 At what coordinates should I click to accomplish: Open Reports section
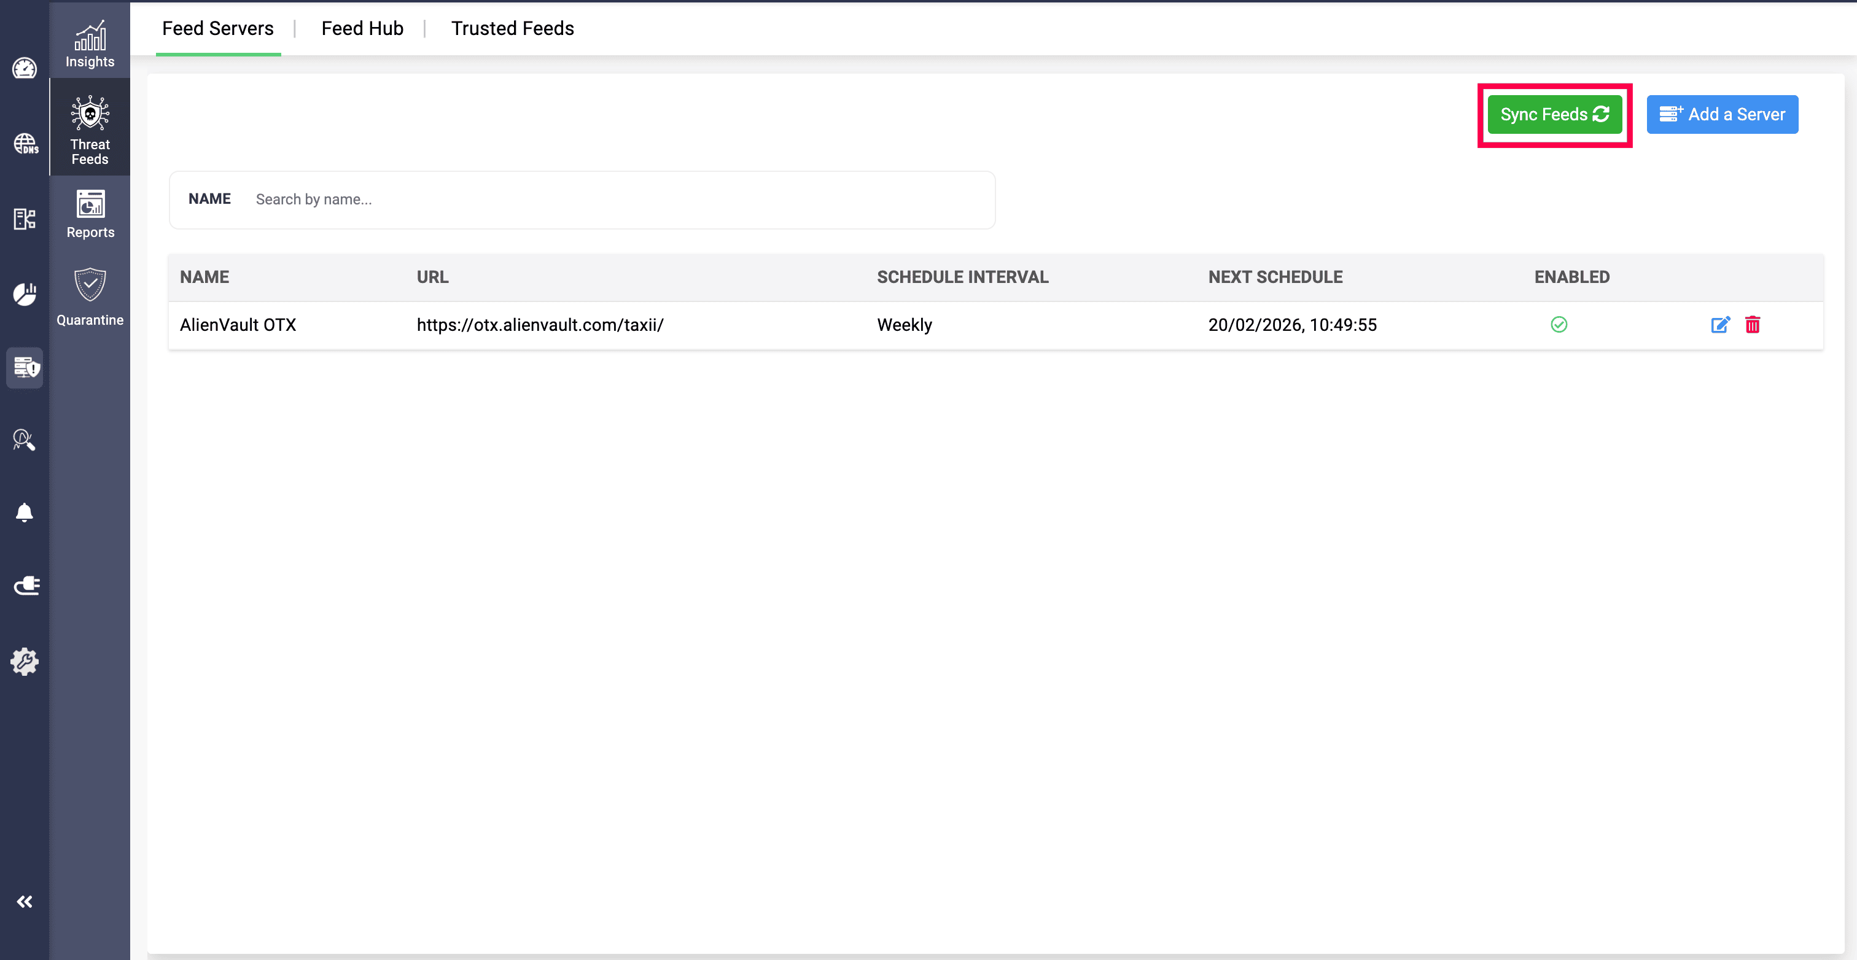[x=90, y=214]
